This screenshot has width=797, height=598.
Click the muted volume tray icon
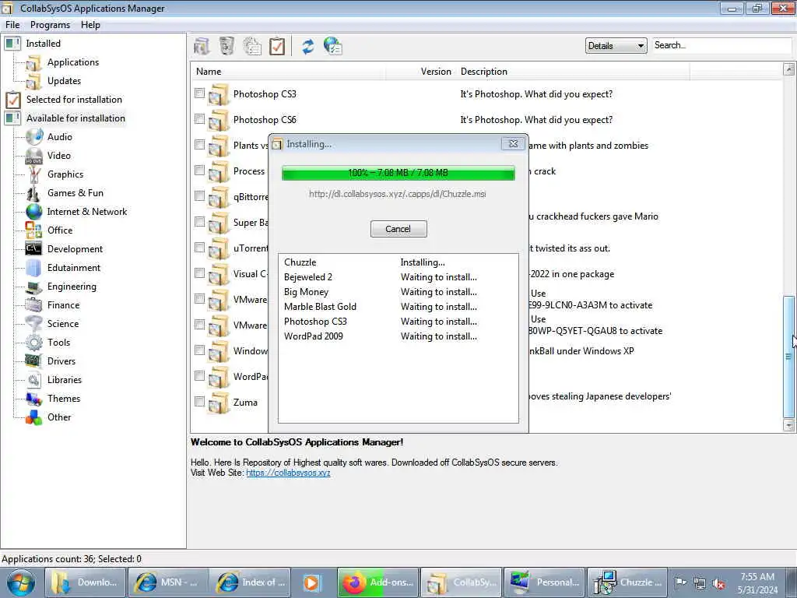718,584
